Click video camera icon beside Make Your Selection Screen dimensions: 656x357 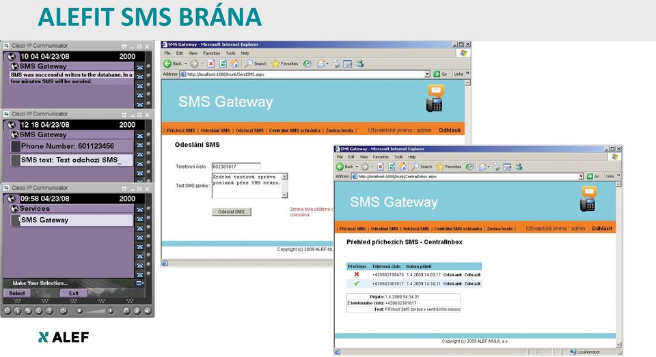pyautogui.click(x=139, y=283)
